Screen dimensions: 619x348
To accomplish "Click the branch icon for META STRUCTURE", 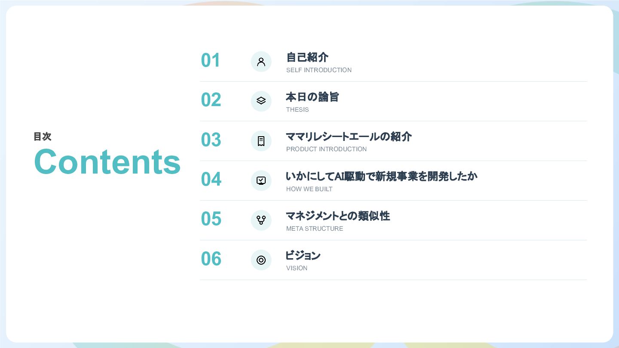I will point(261,220).
